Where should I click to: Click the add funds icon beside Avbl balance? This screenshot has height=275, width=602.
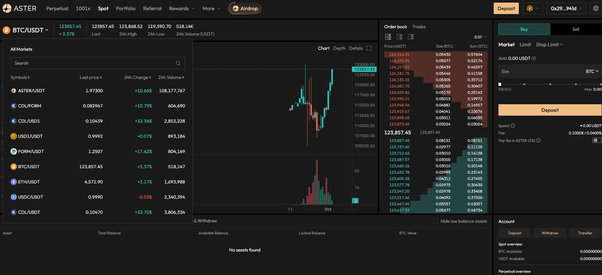pyautogui.click(x=534, y=59)
